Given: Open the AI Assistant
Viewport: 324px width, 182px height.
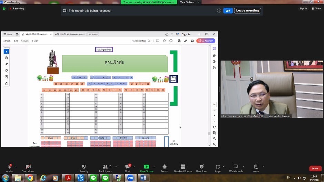Looking at the screenshot, I should click(206, 41).
